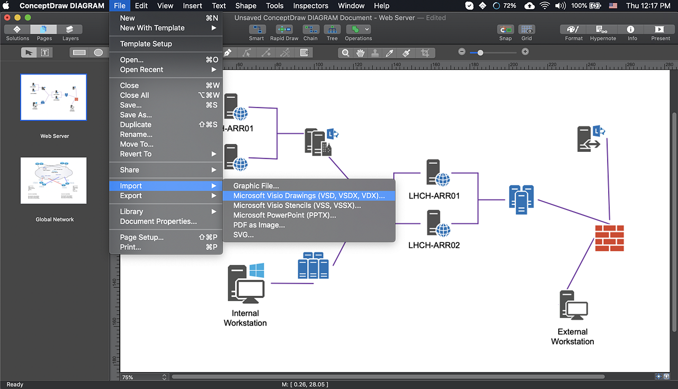Select the eyedropper tool
Screen dimensions: 678x389
(389, 53)
